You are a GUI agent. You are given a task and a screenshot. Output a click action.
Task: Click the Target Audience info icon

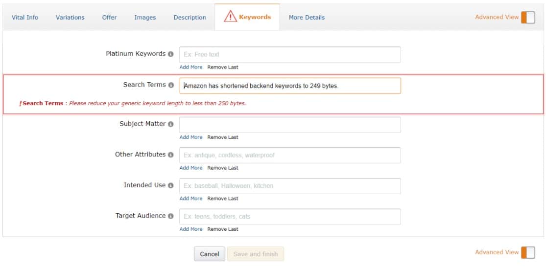click(x=170, y=216)
